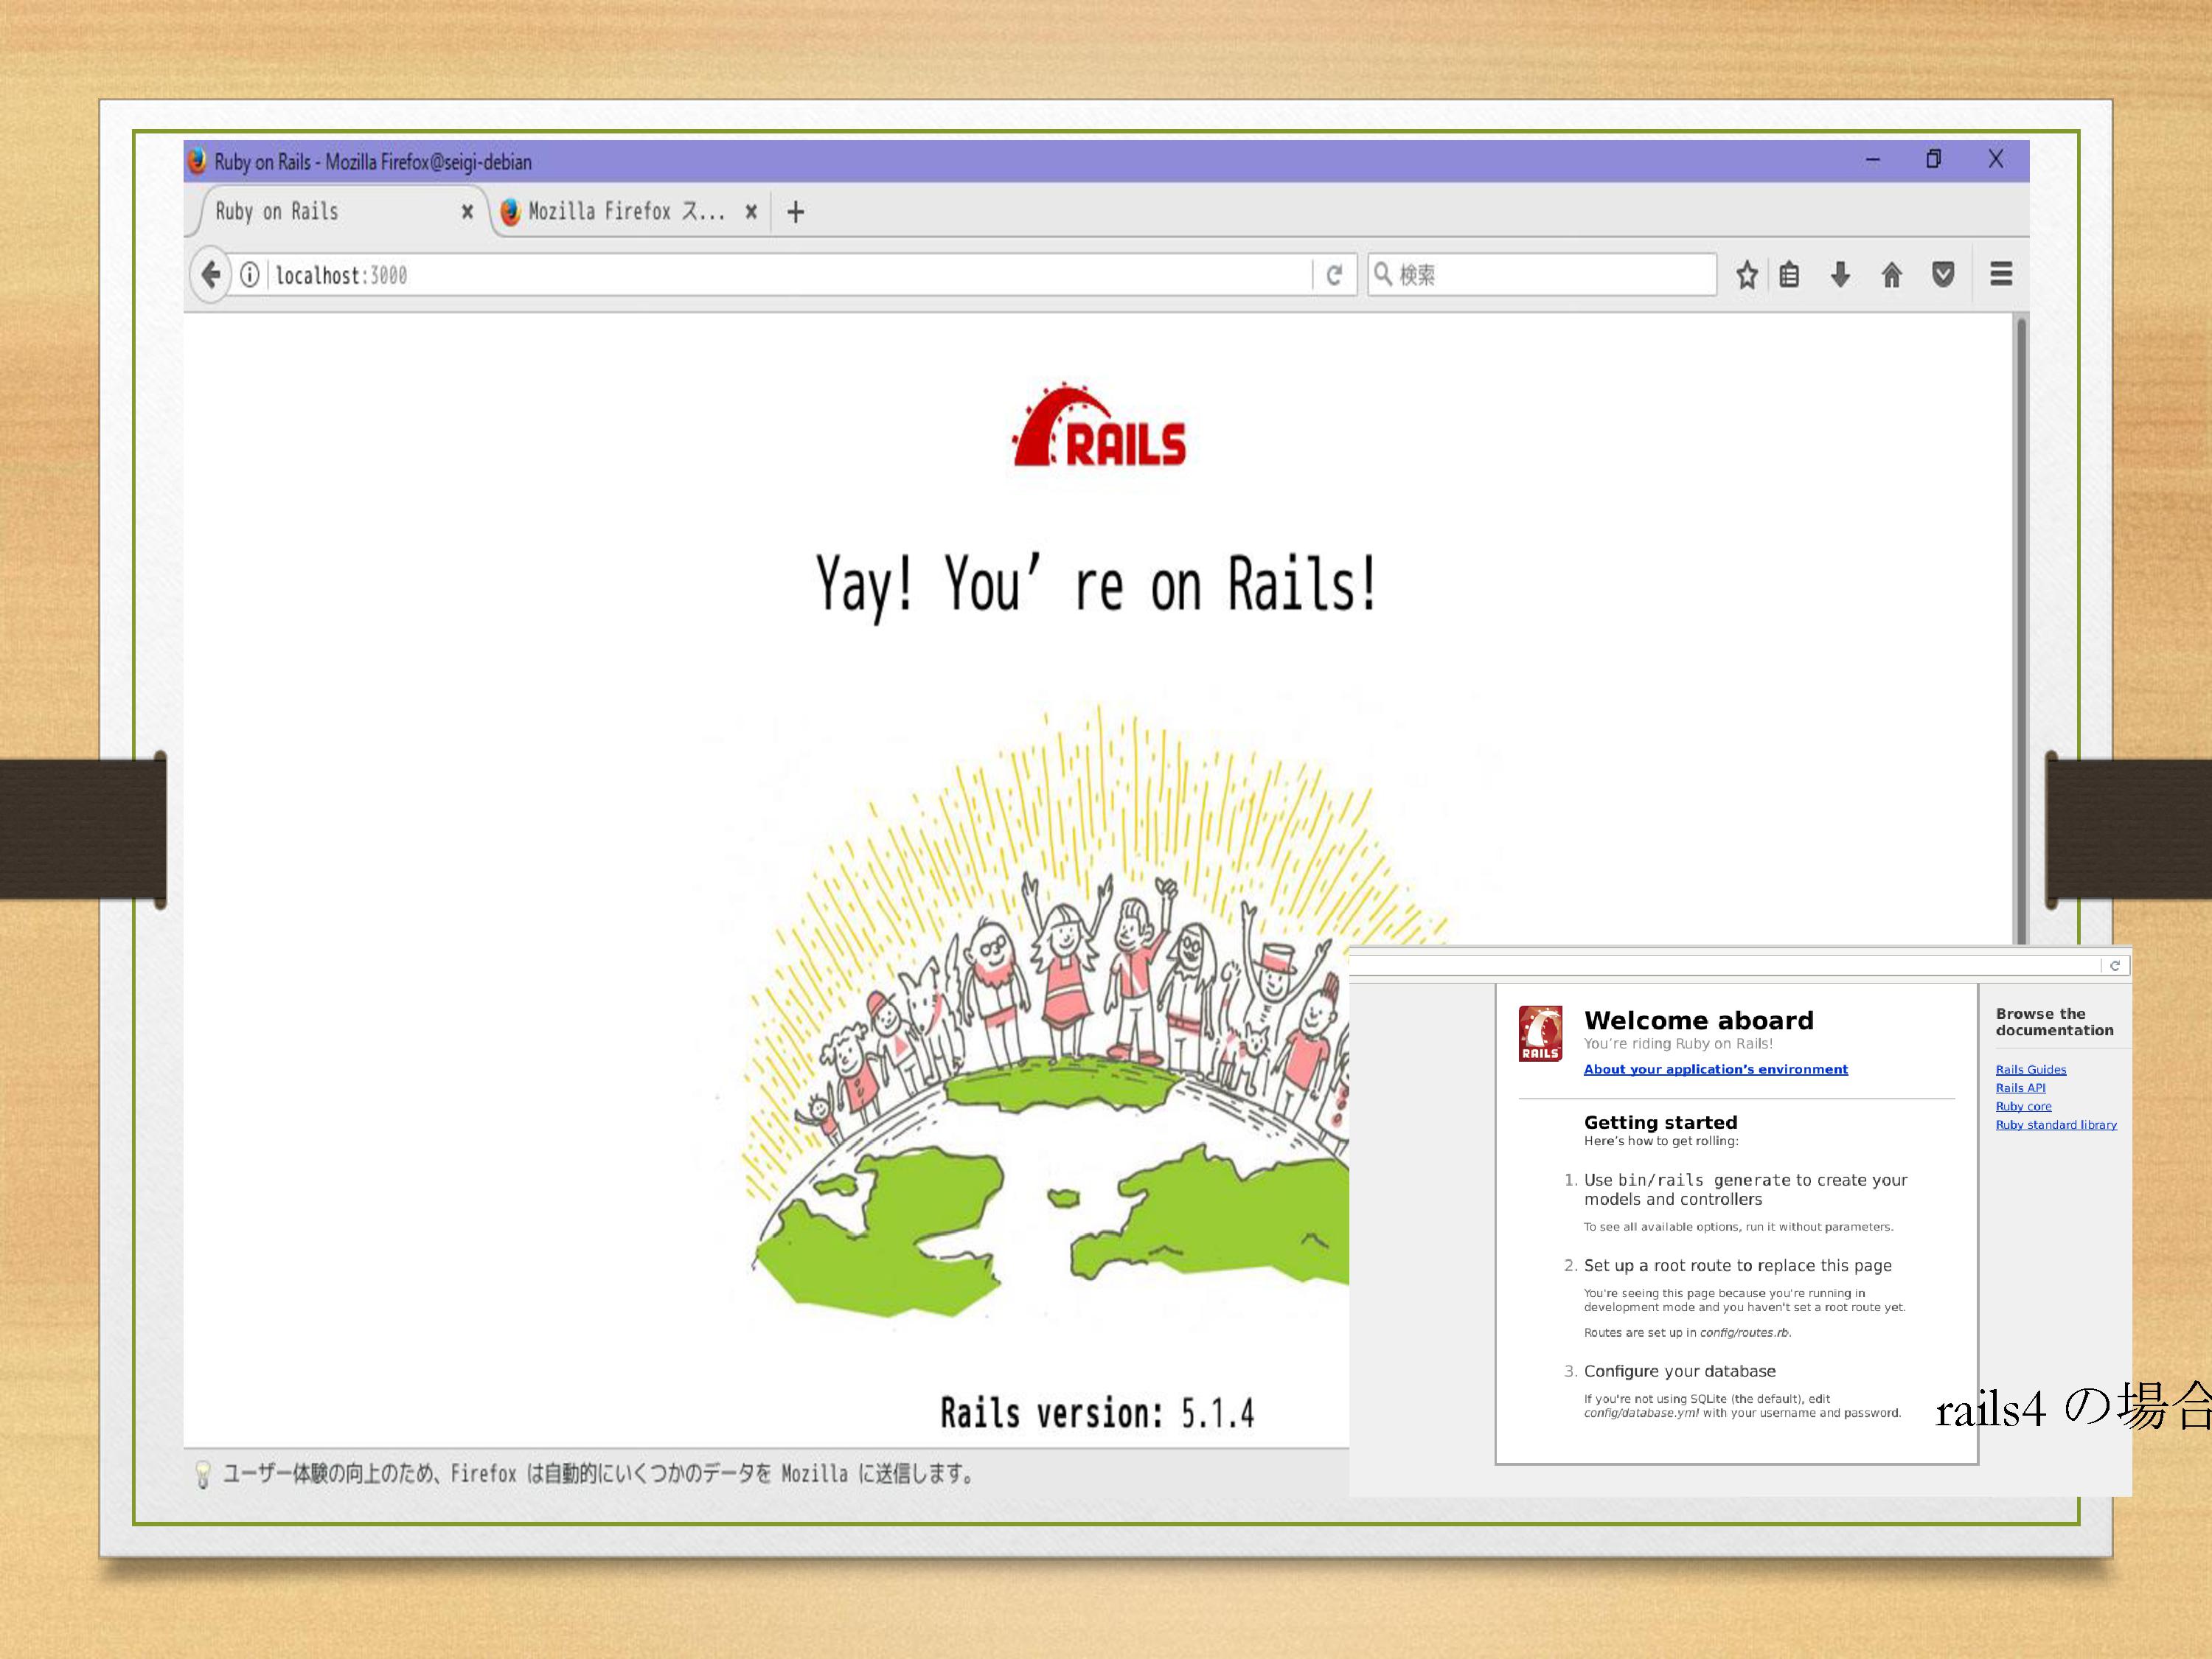Bookmark this page with the star icon
This screenshot has height=1659, width=2212.
1747,275
